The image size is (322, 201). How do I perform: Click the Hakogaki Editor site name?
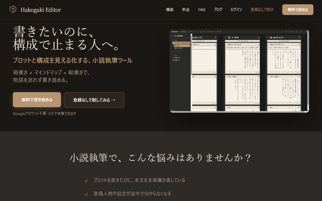[41, 10]
